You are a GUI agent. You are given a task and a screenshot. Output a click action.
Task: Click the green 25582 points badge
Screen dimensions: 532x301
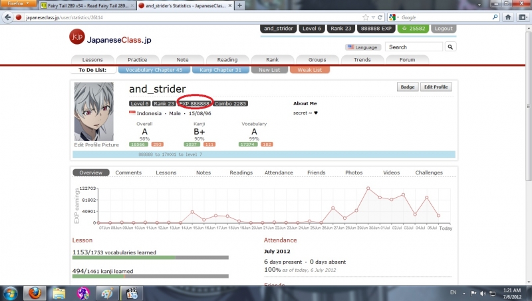click(x=413, y=29)
